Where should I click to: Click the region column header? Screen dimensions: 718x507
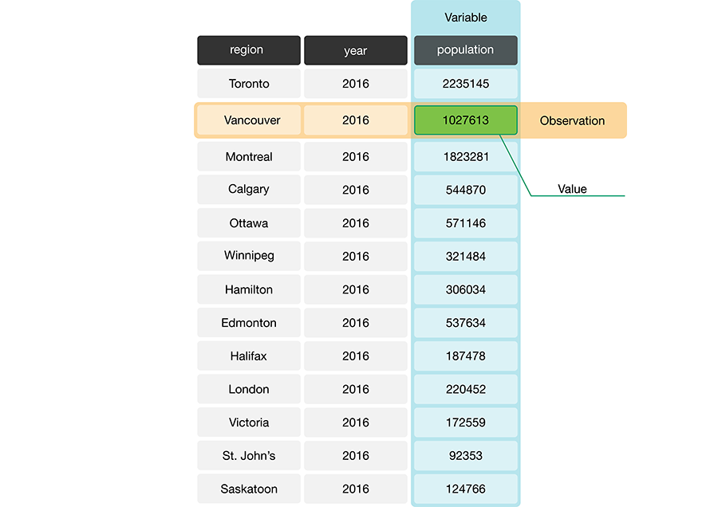click(248, 50)
